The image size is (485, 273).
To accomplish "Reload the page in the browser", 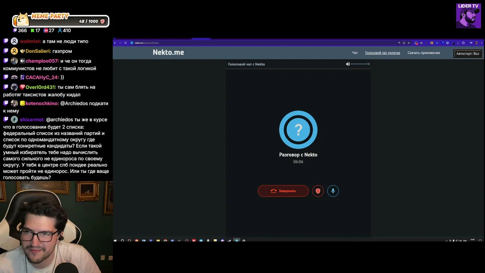I will [125, 43].
